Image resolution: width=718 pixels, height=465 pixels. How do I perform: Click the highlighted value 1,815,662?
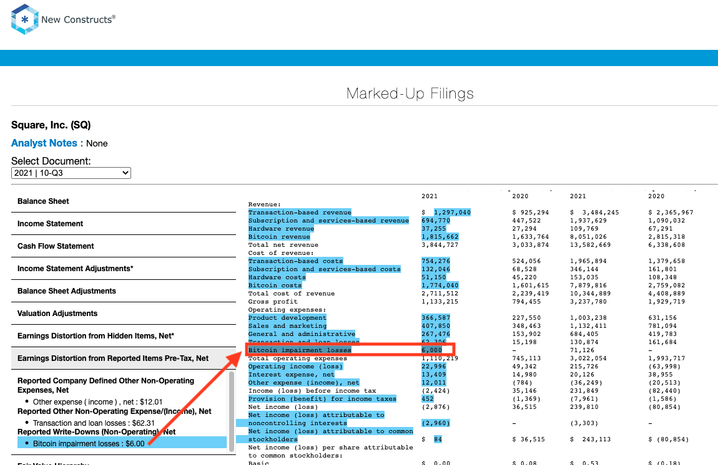(x=440, y=237)
